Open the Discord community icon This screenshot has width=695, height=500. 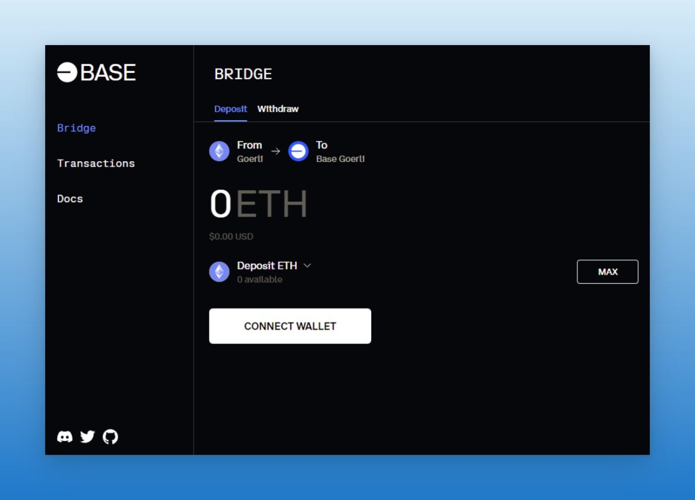tap(65, 437)
